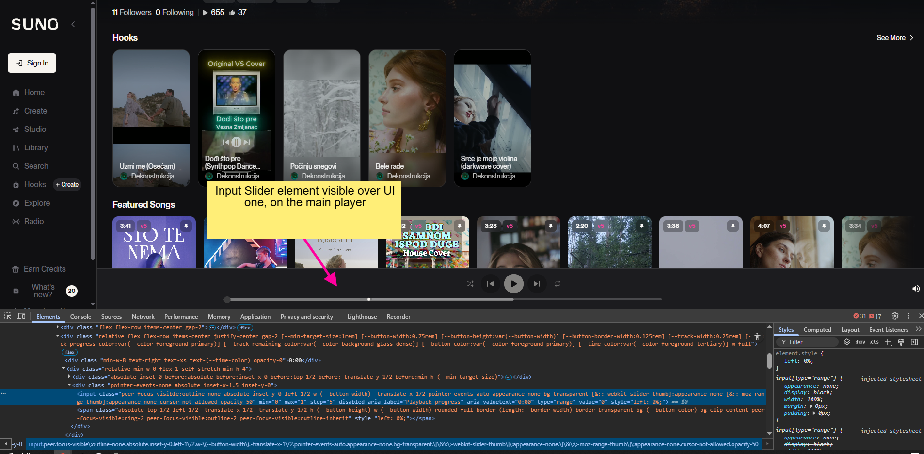Click the playback progress slider thumb
The image size is (924, 454).
click(227, 299)
